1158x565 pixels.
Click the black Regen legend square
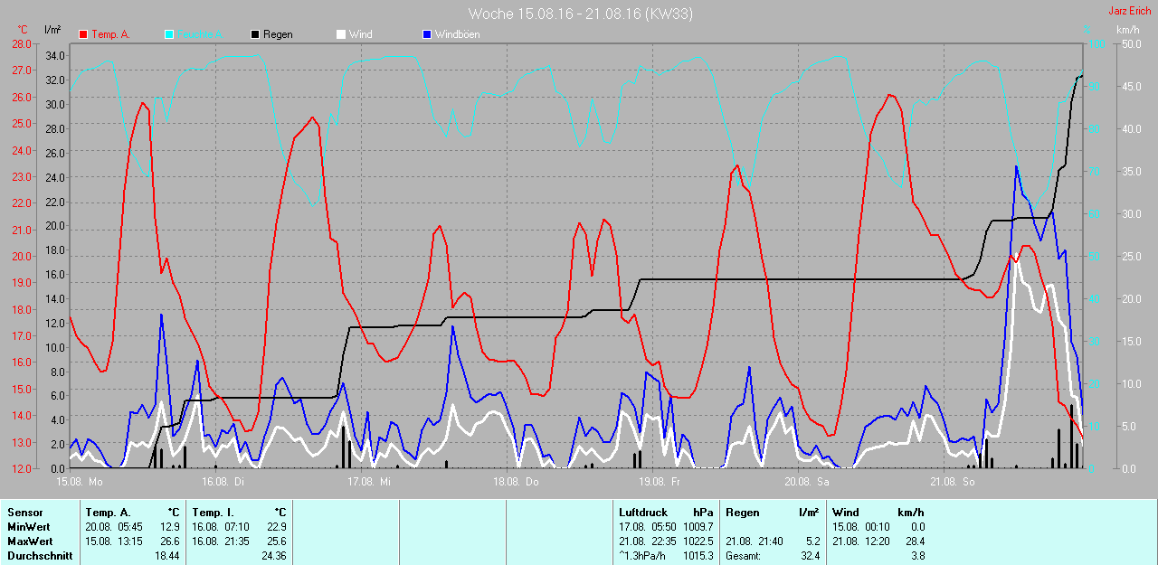point(255,34)
